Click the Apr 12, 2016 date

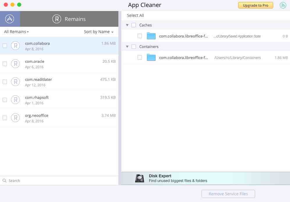pyautogui.click(x=35, y=85)
